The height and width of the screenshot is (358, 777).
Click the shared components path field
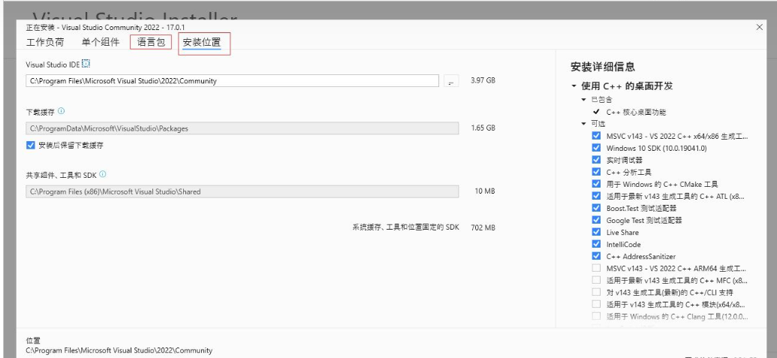click(242, 191)
